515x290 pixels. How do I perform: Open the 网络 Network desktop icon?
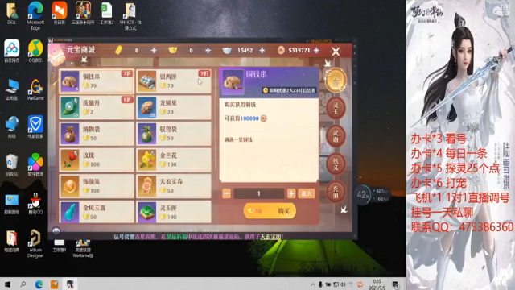click(12, 127)
